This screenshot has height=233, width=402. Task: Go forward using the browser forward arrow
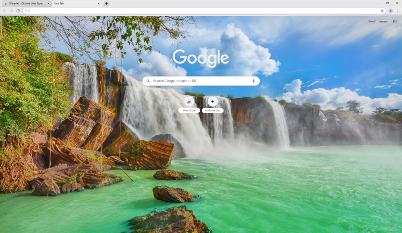click(11, 11)
